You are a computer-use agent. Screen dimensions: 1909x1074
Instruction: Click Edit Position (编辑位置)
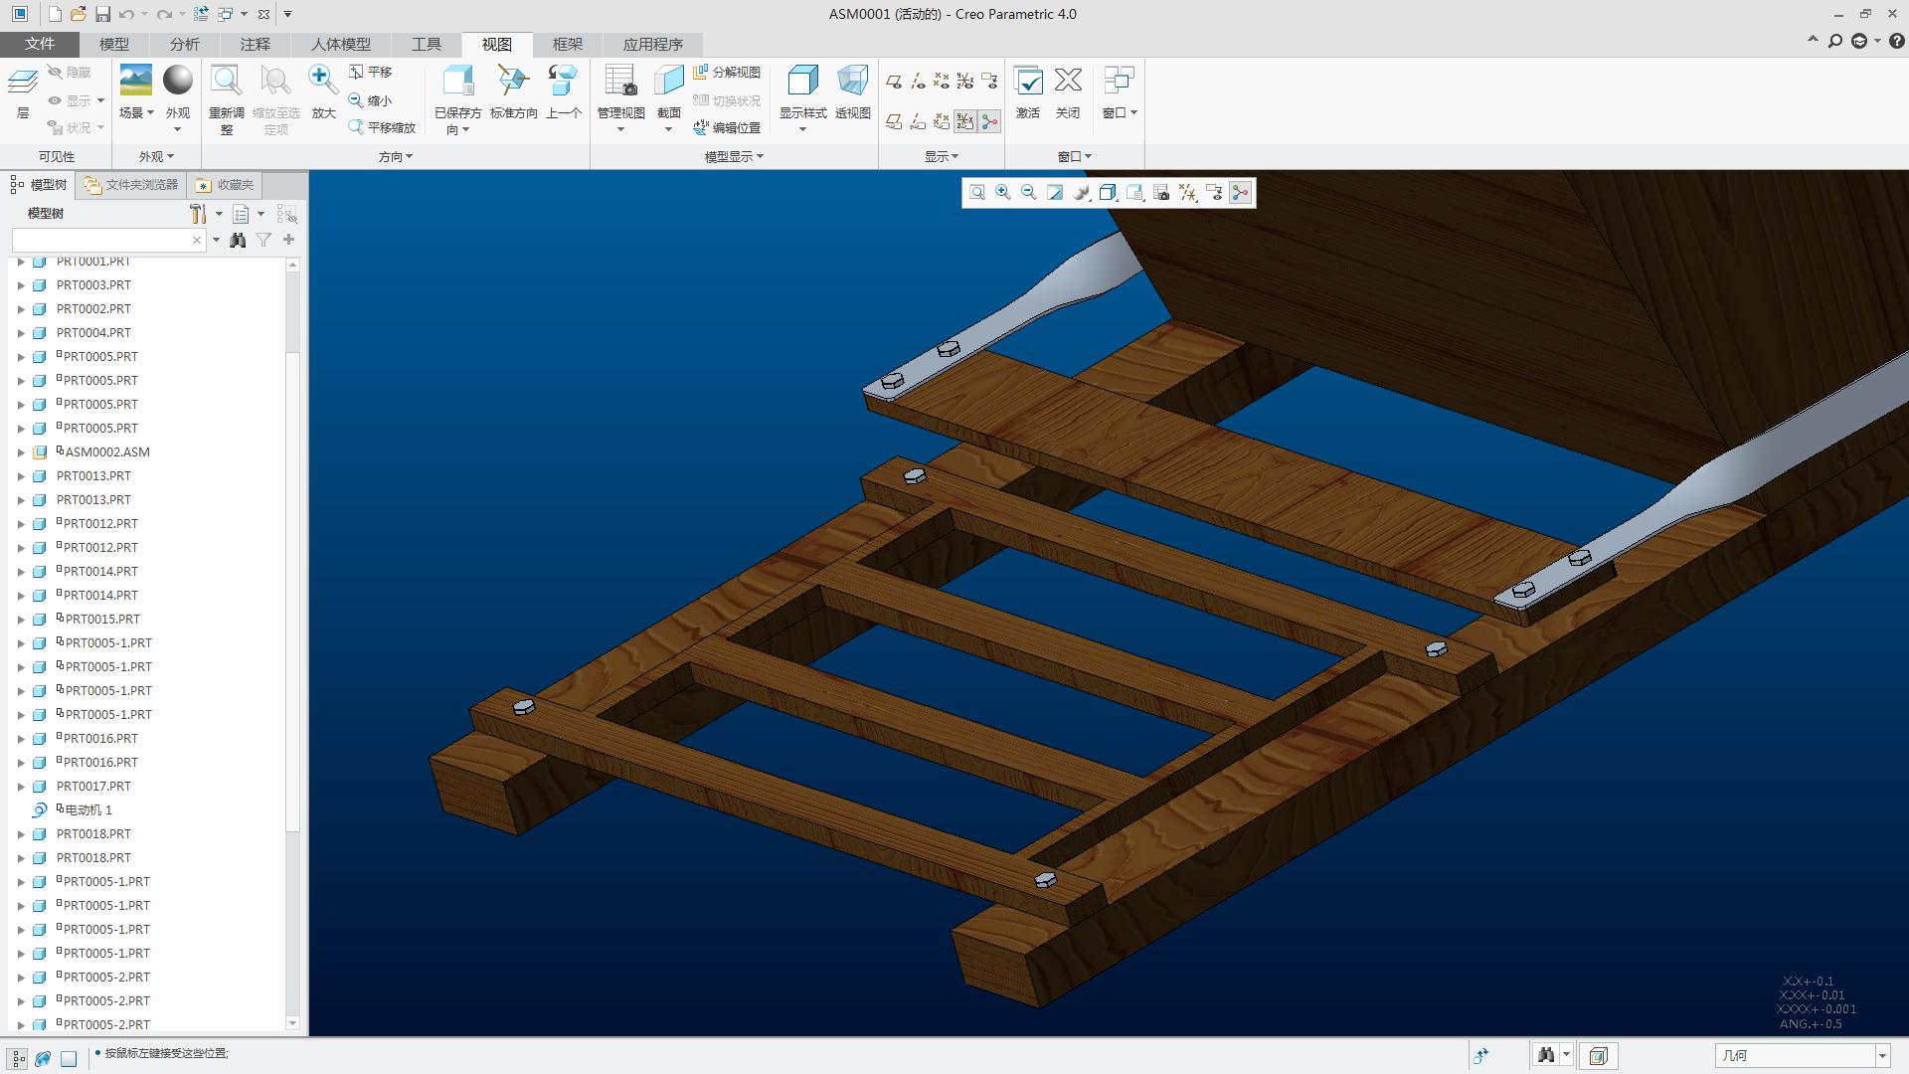click(727, 127)
